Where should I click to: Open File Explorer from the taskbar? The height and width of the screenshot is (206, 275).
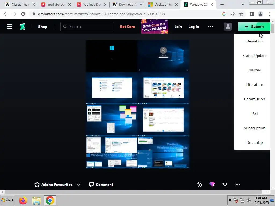click(x=37, y=200)
